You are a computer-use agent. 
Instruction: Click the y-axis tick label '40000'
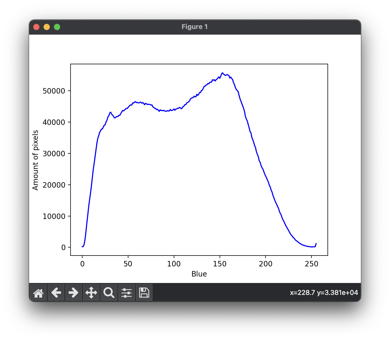(54, 122)
